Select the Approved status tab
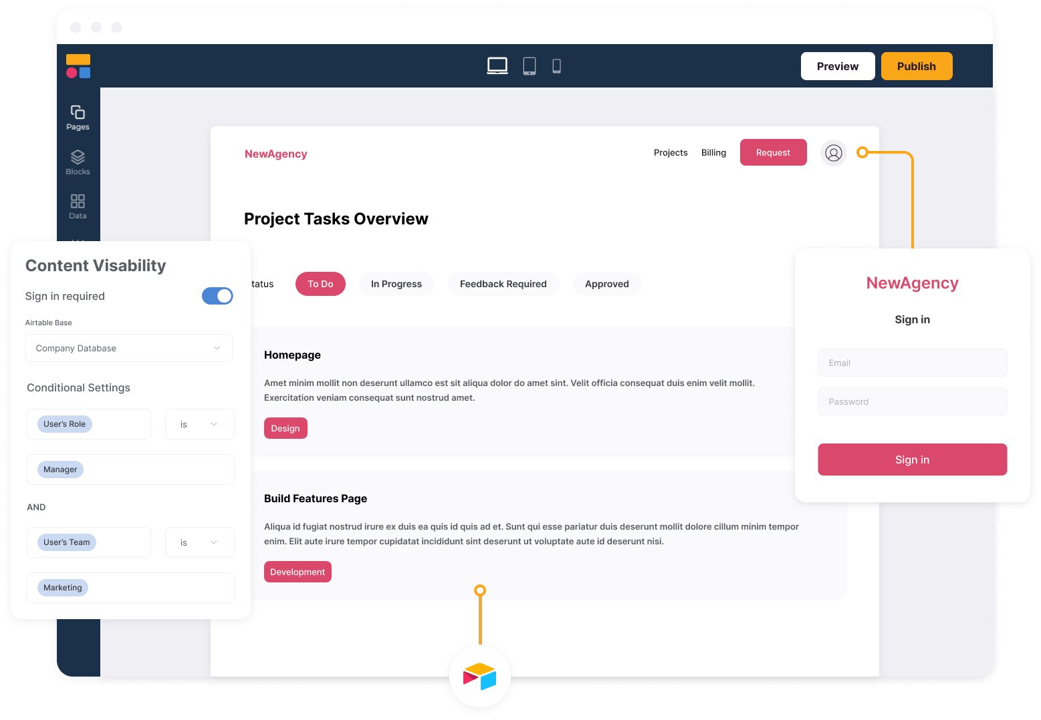The image size is (1041, 720). (x=607, y=284)
